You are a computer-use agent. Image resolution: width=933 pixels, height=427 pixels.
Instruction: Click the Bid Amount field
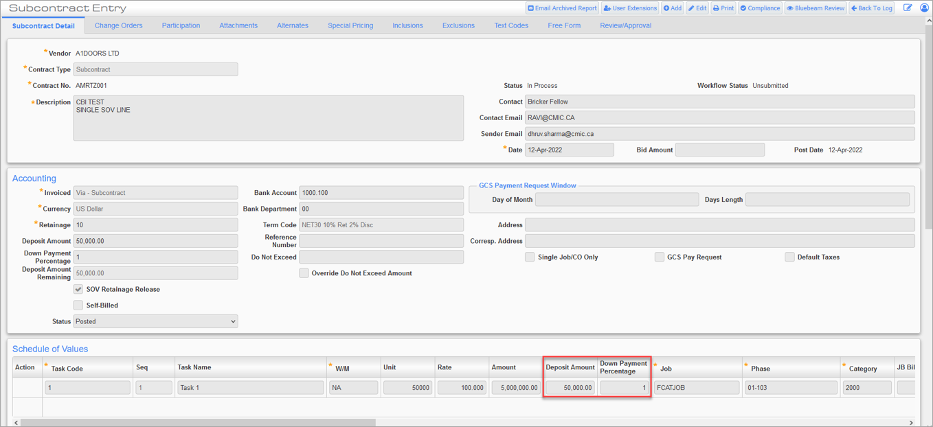click(x=720, y=150)
